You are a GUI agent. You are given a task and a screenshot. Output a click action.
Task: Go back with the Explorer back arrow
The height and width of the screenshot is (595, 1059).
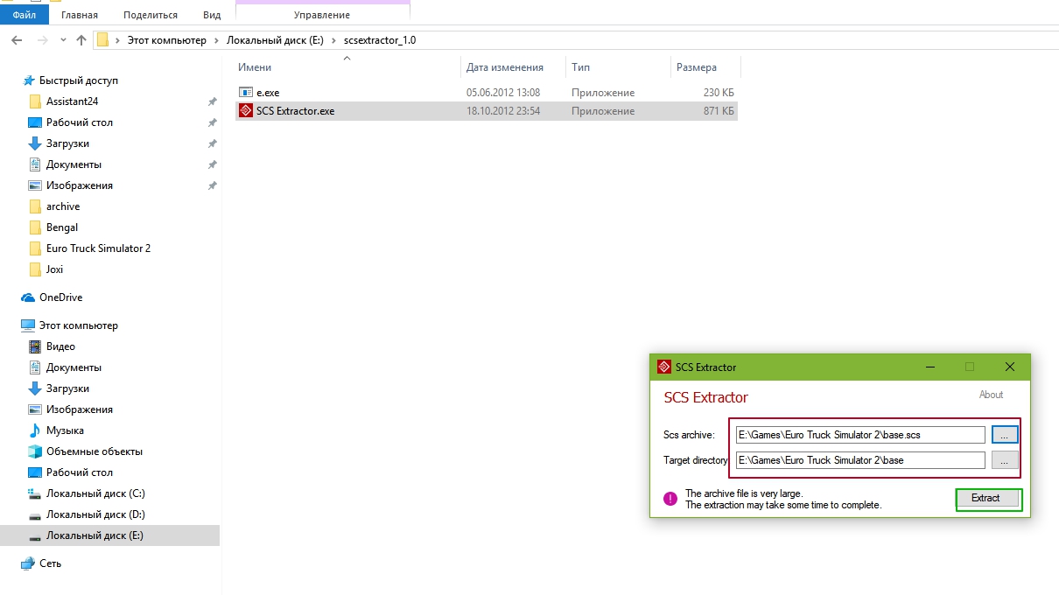(17, 40)
